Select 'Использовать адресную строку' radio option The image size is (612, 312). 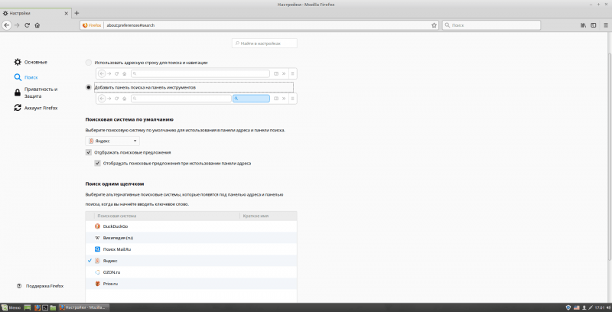point(89,63)
